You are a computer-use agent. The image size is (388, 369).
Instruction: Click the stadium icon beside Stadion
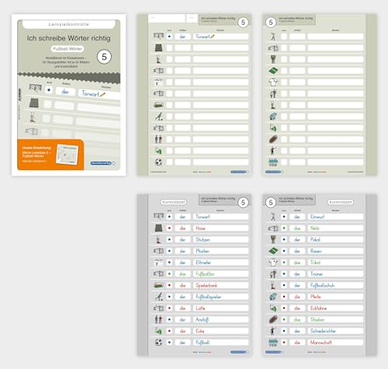[273, 319]
